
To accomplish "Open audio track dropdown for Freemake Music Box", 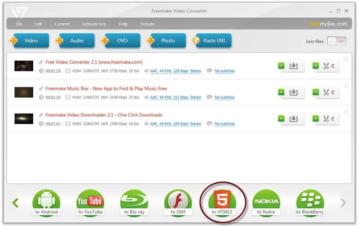I will pyautogui.click(x=175, y=98).
